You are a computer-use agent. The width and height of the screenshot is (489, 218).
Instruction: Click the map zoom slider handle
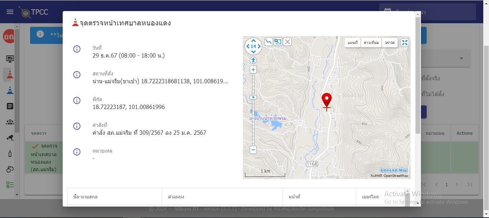[253, 97]
